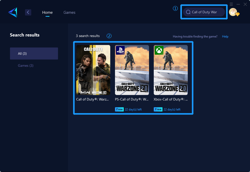
Task: Click the magnifier search icon
Action: [188, 12]
